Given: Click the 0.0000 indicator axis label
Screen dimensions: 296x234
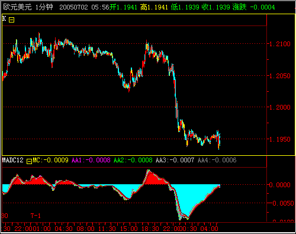Looking at the screenshot, I should (280, 185).
